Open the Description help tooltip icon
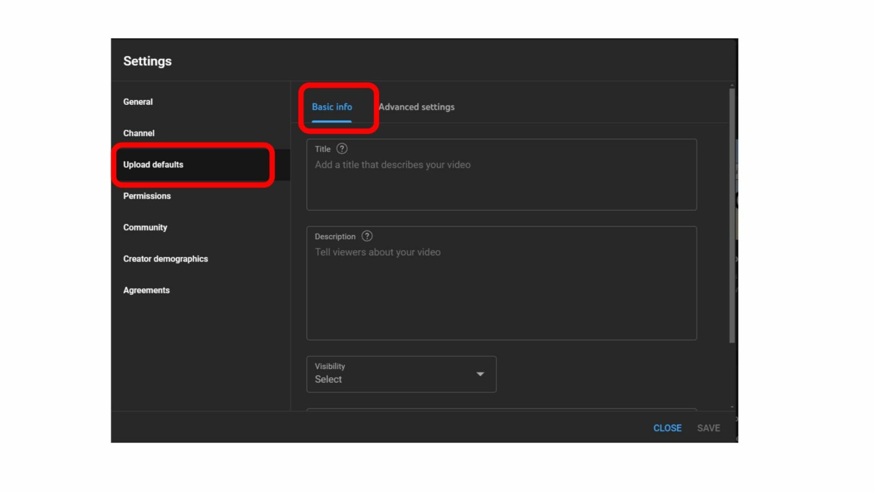 [367, 236]
